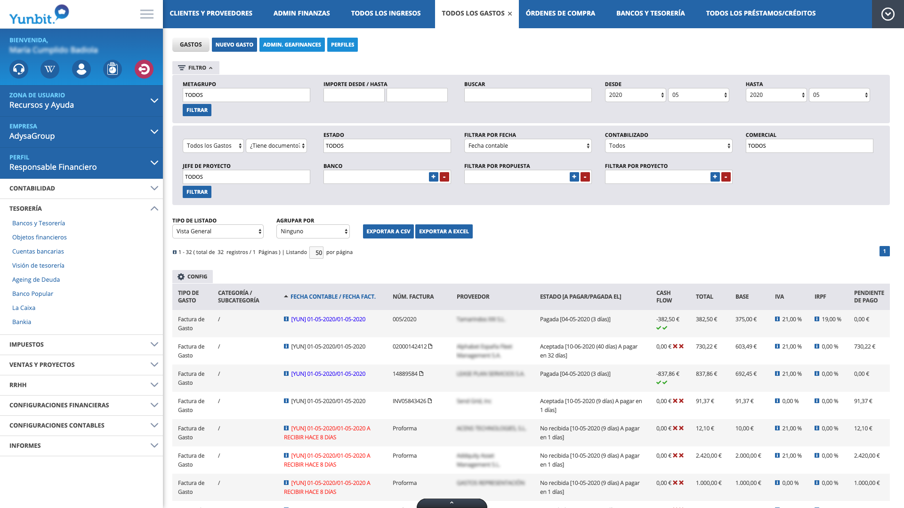Open the Contabilizado dropdown

click(x=669, y=146)
